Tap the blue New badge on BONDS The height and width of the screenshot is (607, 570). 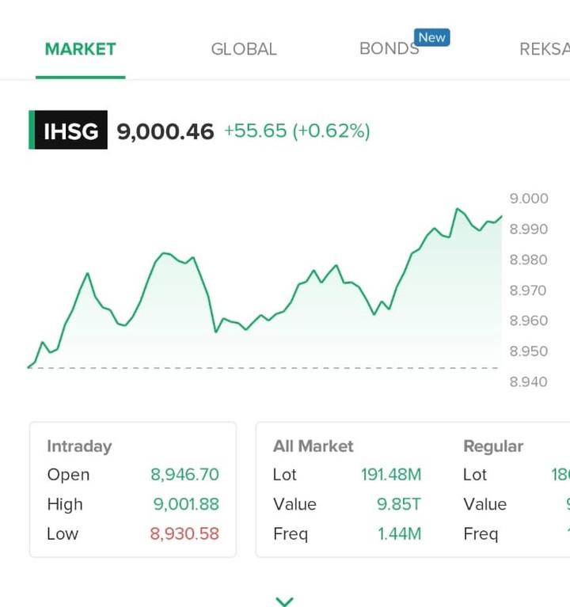[x=431, y=37]
